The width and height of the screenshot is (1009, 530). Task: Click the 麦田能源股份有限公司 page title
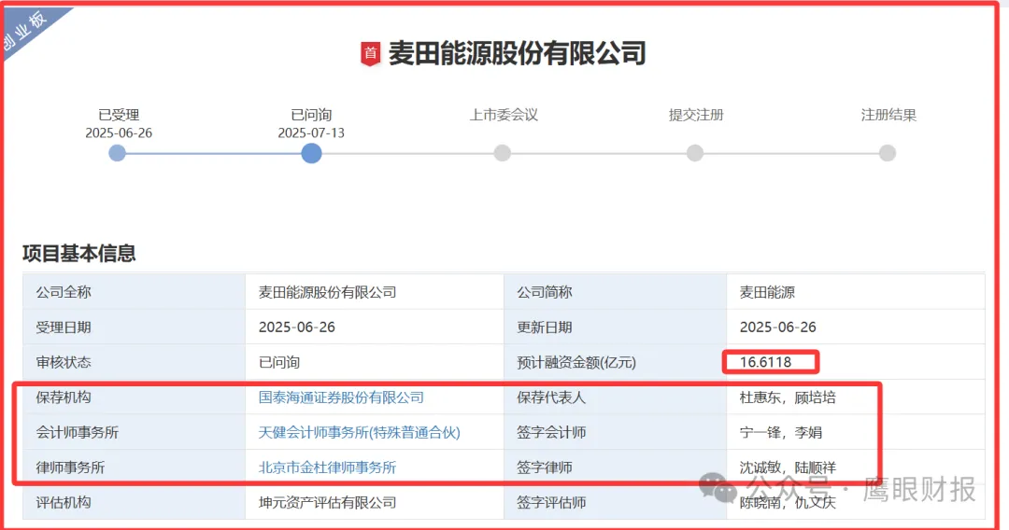517,53
